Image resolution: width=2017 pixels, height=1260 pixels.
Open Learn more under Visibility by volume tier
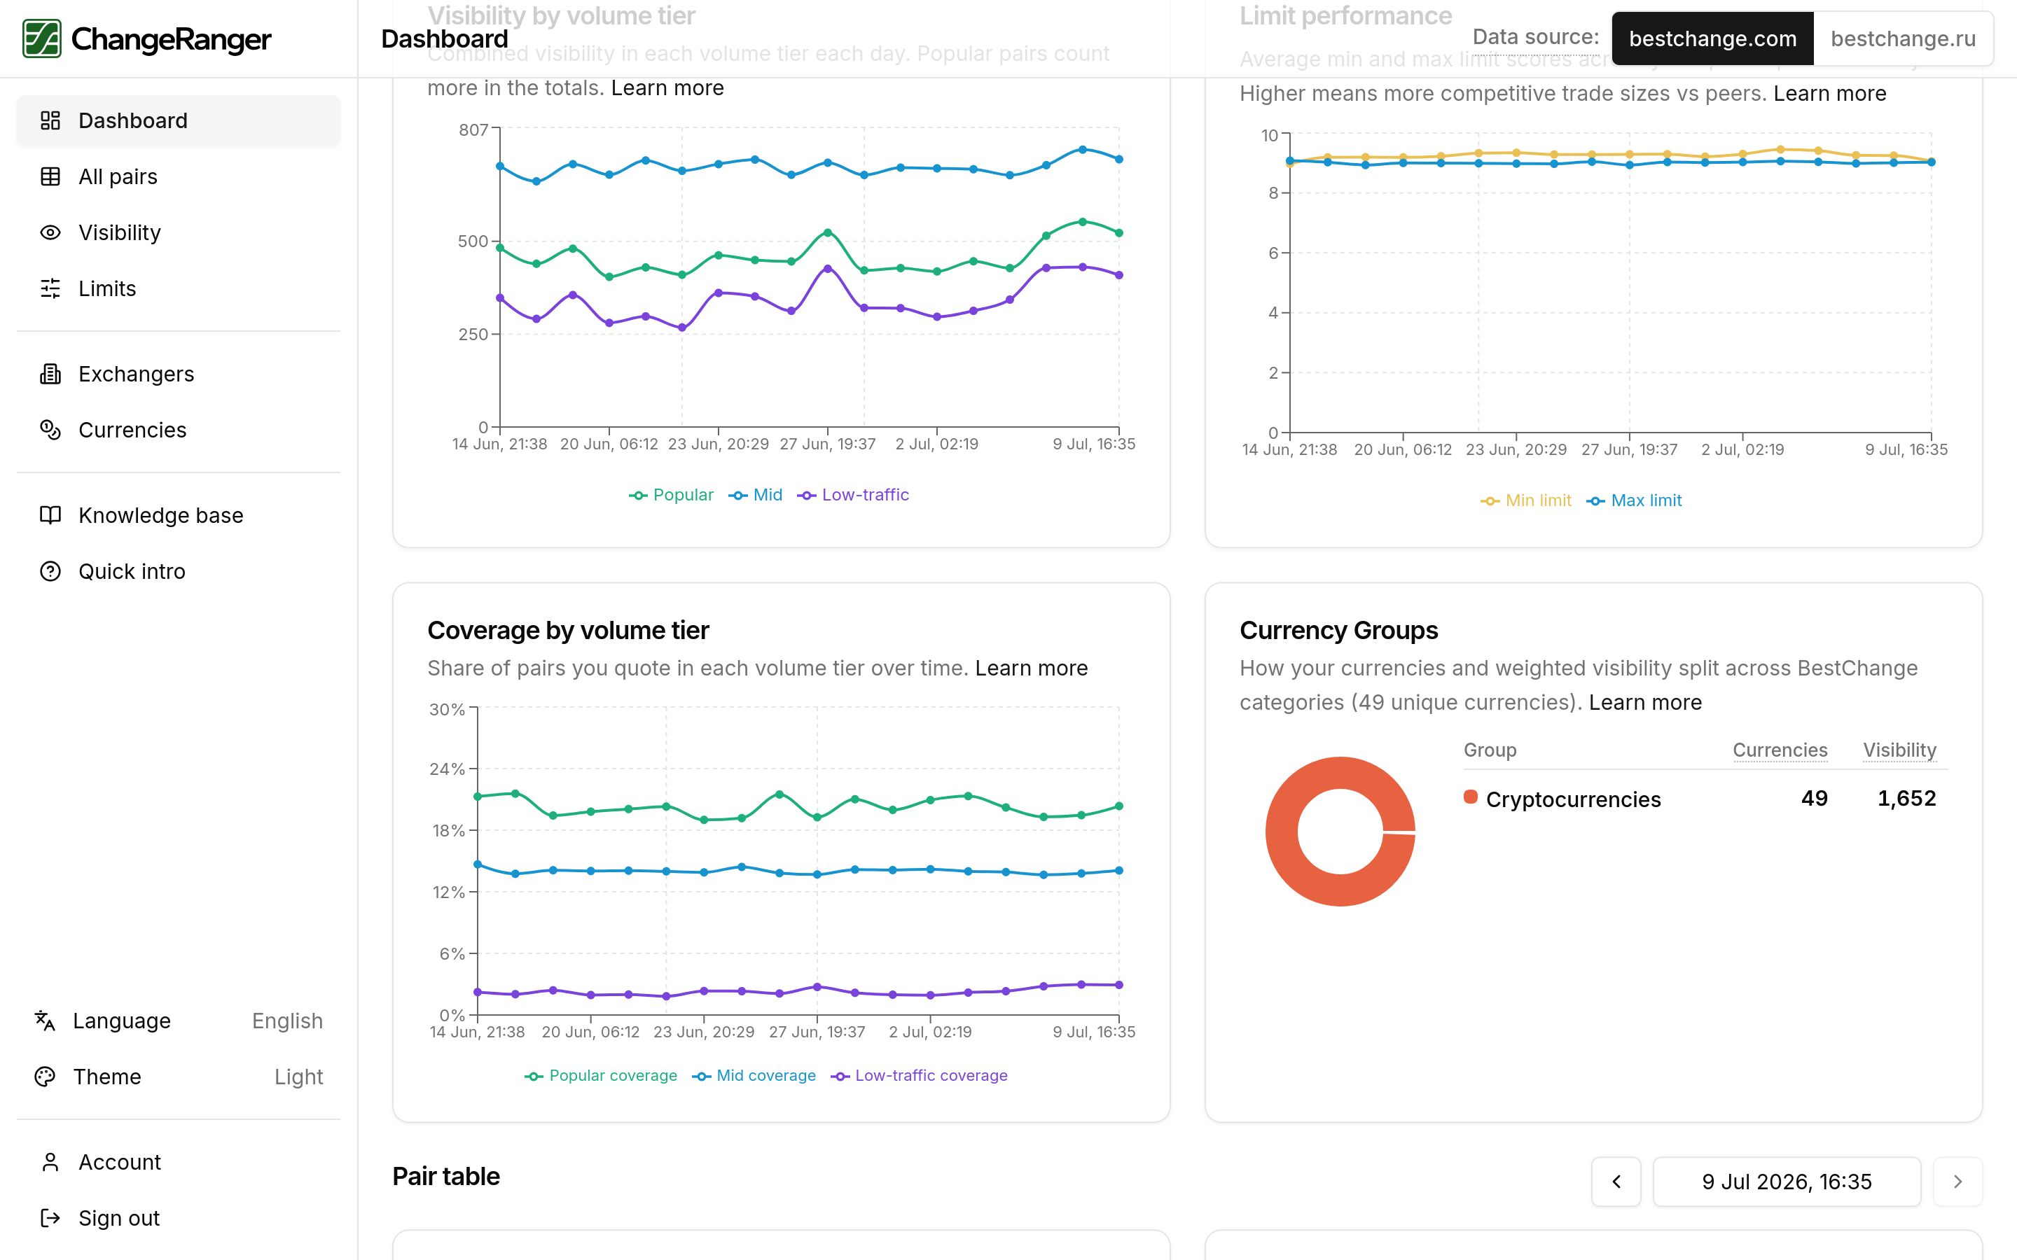point(667,87)
